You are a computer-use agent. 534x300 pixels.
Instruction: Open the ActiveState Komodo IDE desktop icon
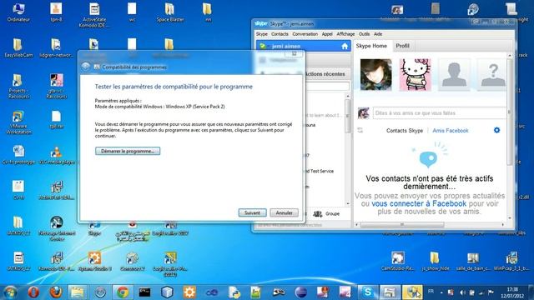94,15
